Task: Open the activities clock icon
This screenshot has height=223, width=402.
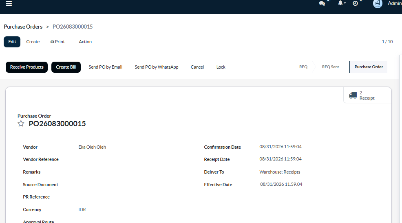Action: coord(356,3)
